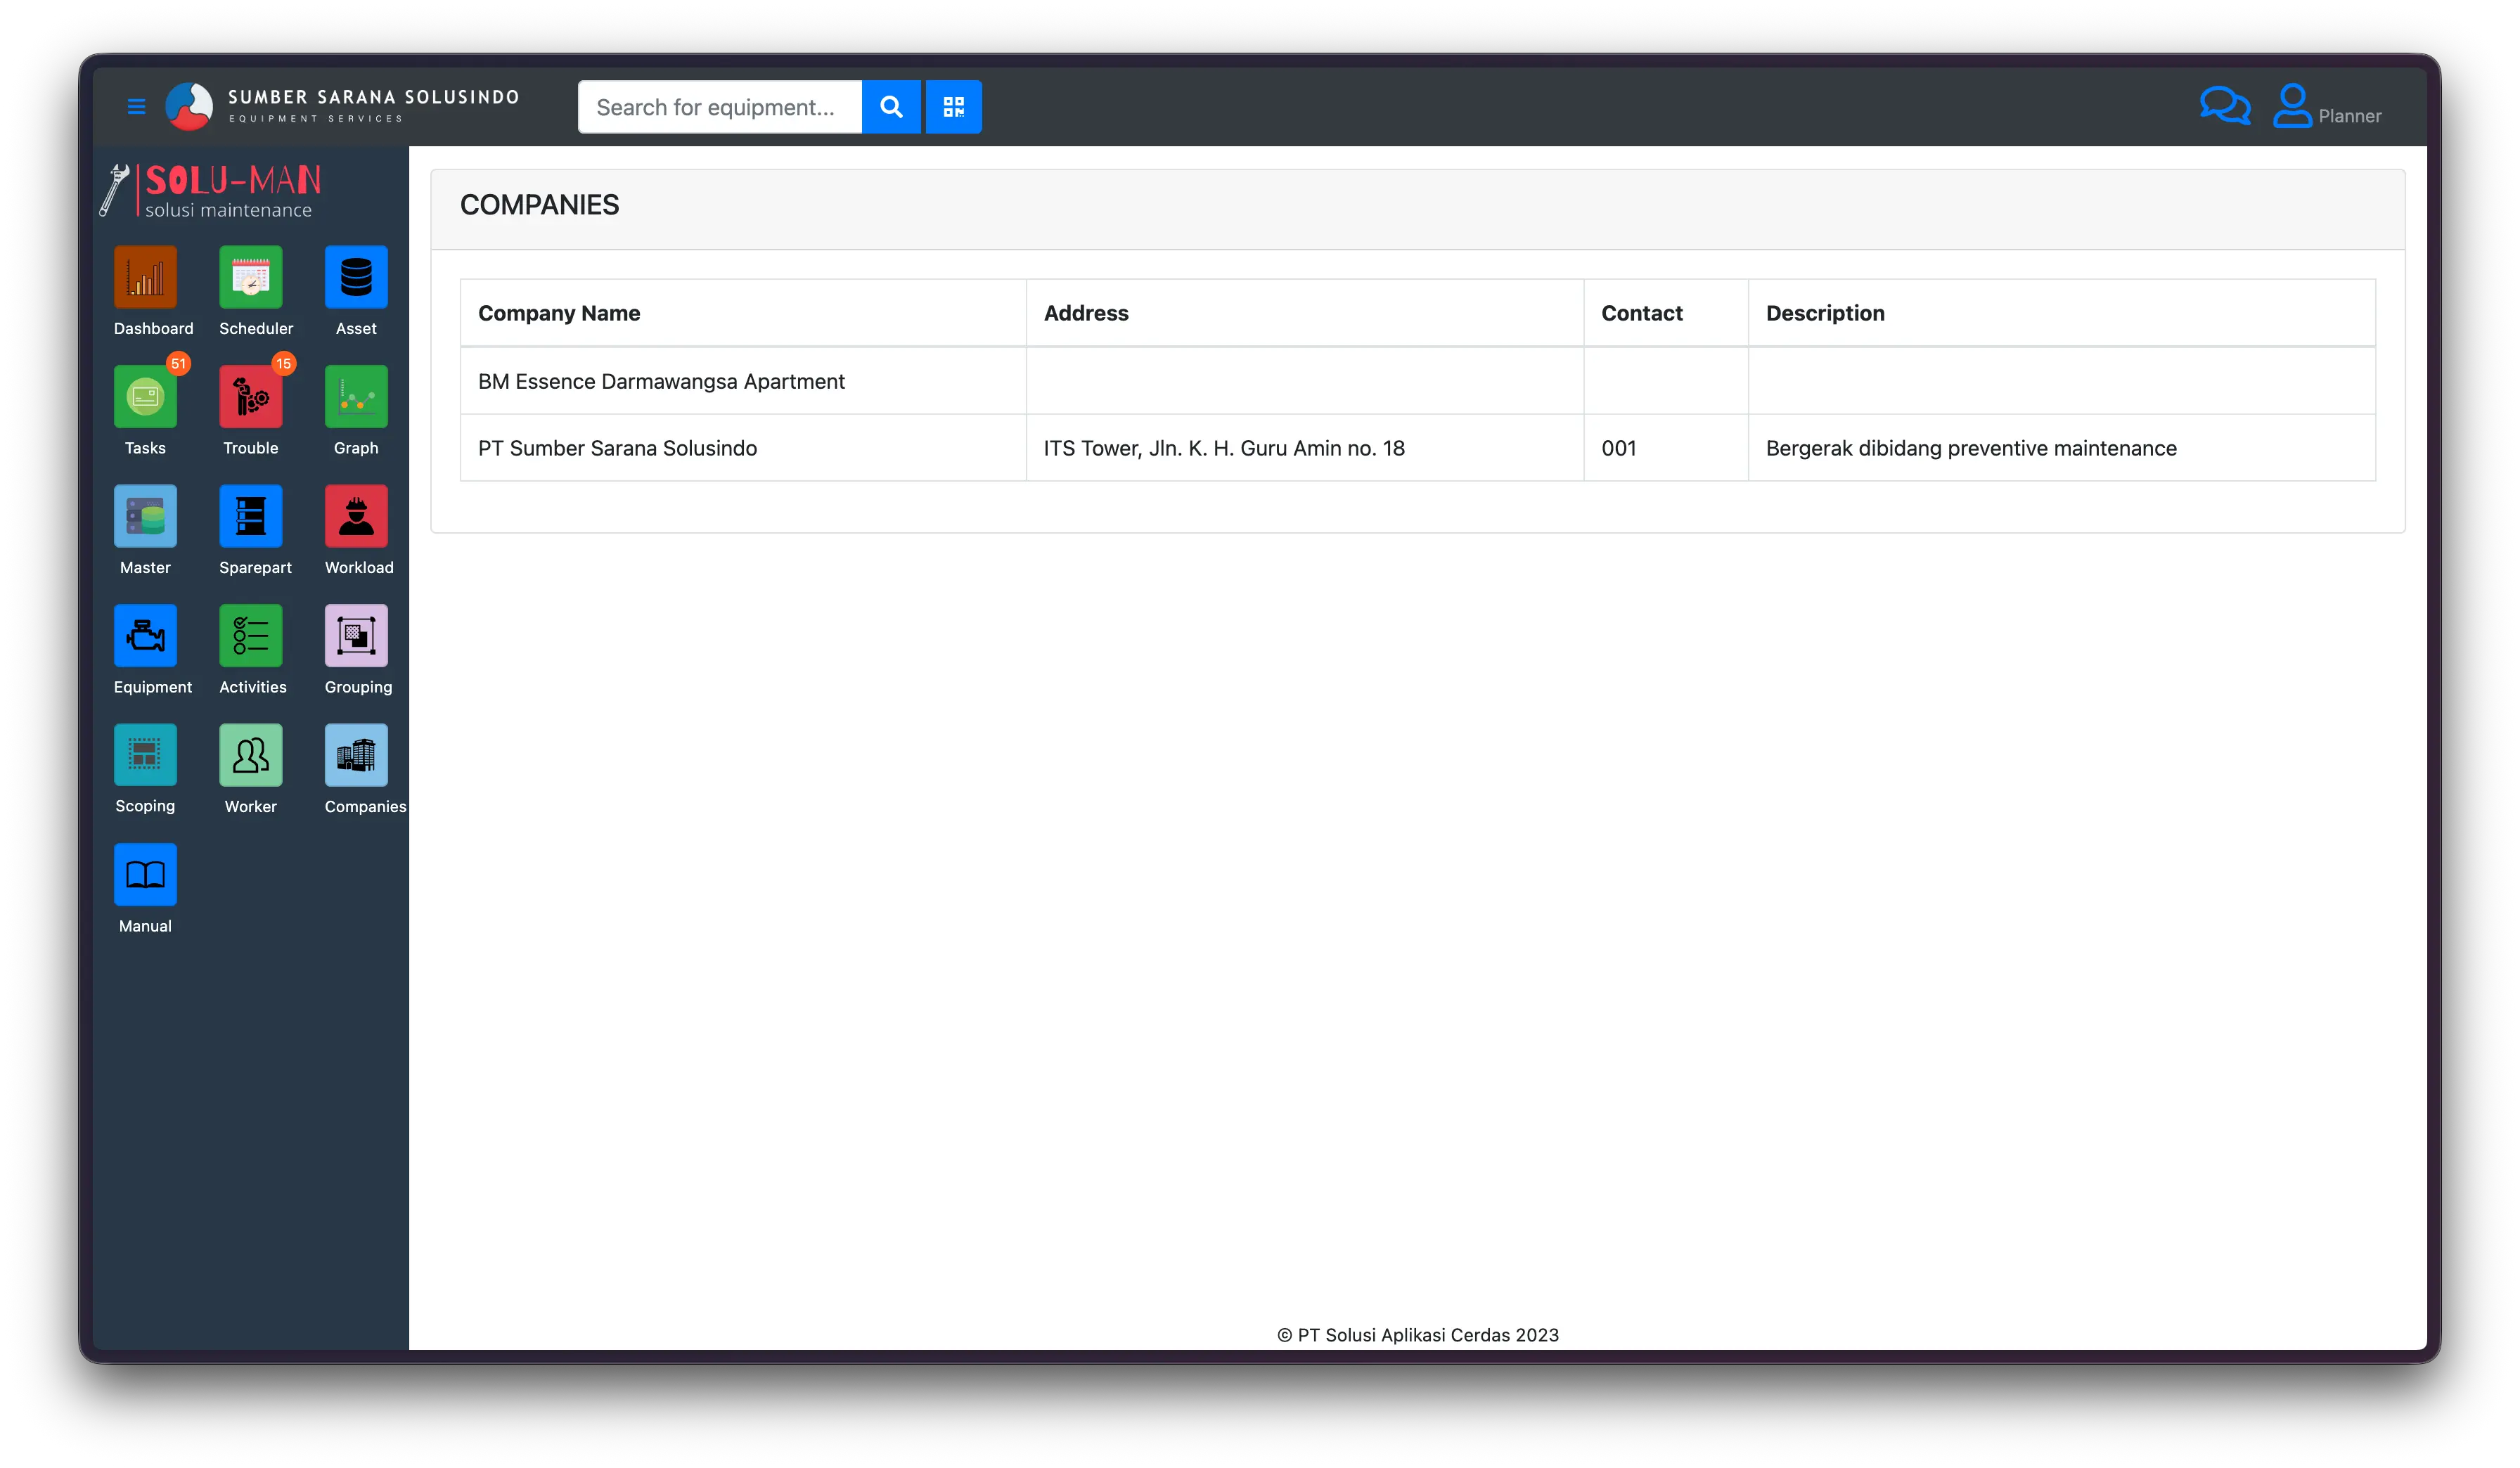Open the Equipment engine icon
Image resolution: width=2520 pixels, height=1468 pixels.
(x=145, y=636)
